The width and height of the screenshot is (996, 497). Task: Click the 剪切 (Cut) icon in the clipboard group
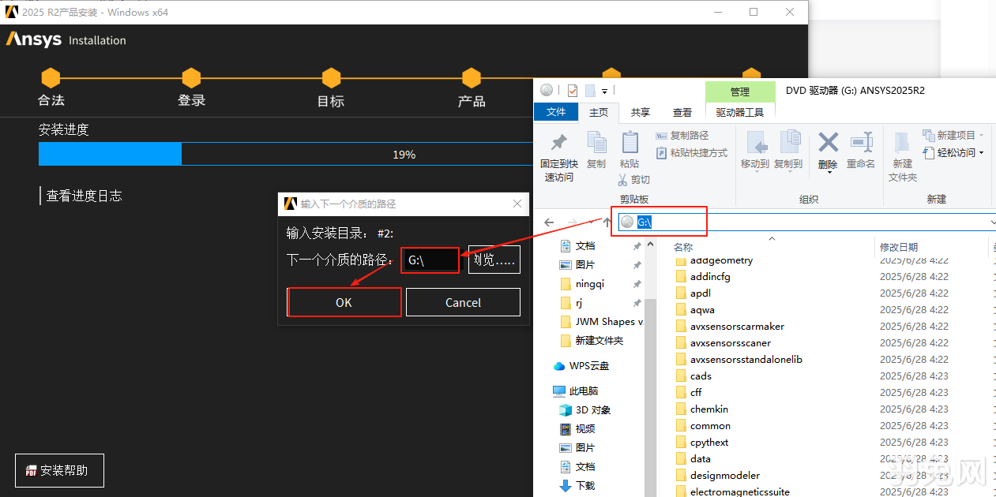[632, 179]
